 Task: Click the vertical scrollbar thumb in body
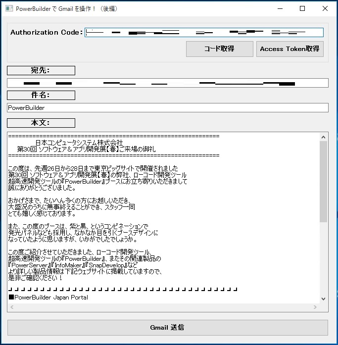[323, 182]
